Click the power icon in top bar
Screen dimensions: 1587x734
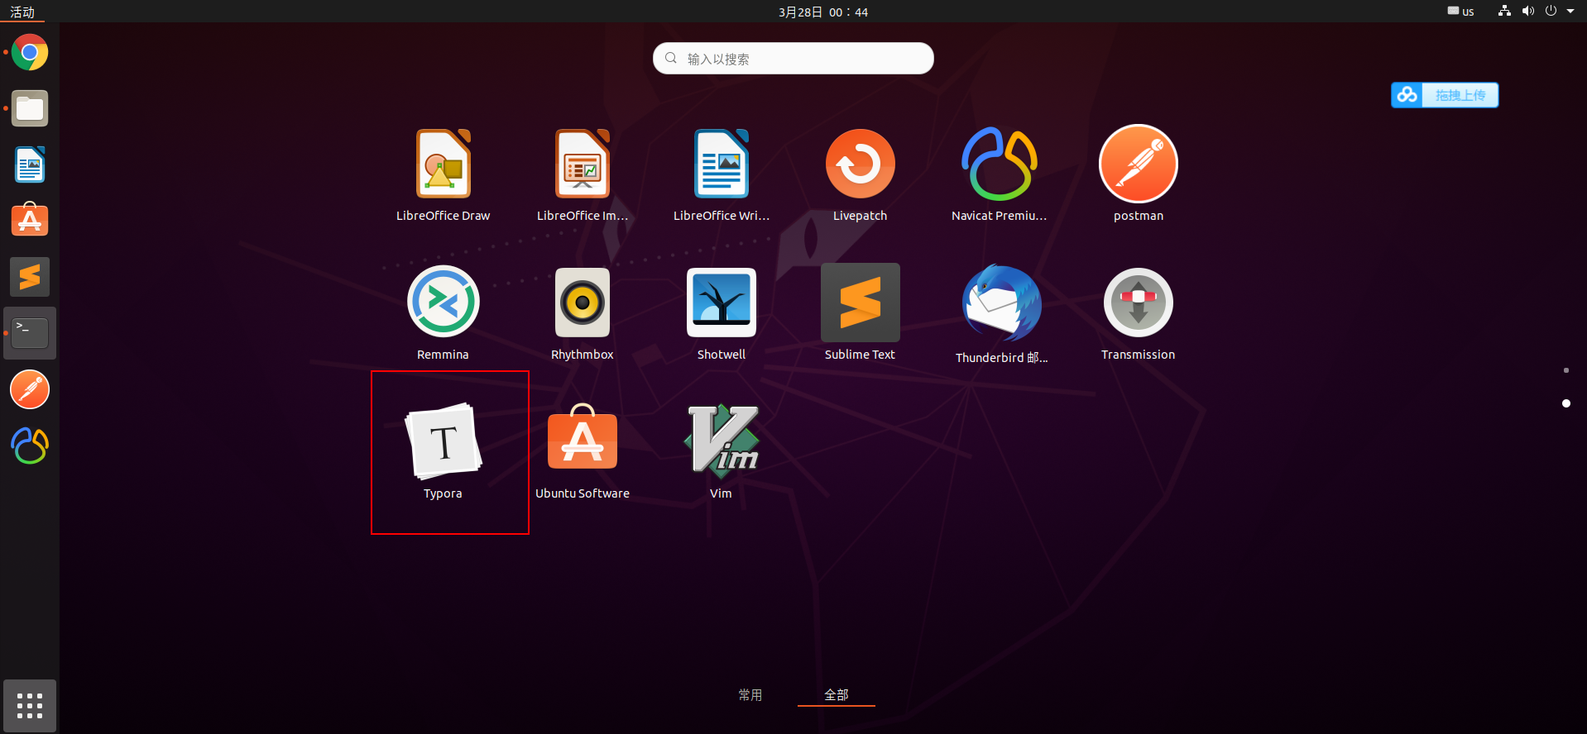[1551, 12]
